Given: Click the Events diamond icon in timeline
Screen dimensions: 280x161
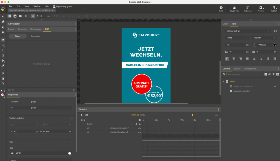Looking at the screenshot, I should (x=136, y=124).
